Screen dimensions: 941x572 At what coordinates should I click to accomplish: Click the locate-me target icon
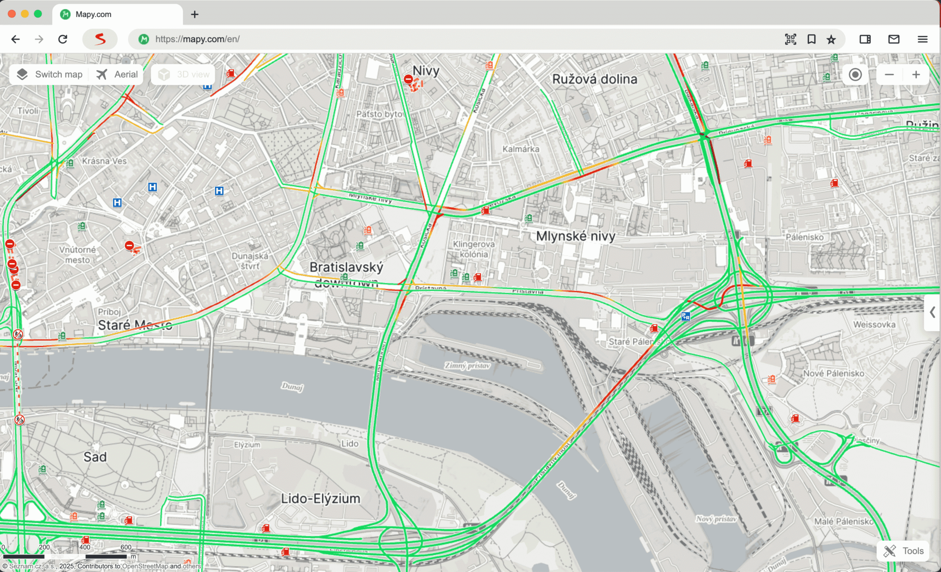pyautogui.click(x=855, y=74)
